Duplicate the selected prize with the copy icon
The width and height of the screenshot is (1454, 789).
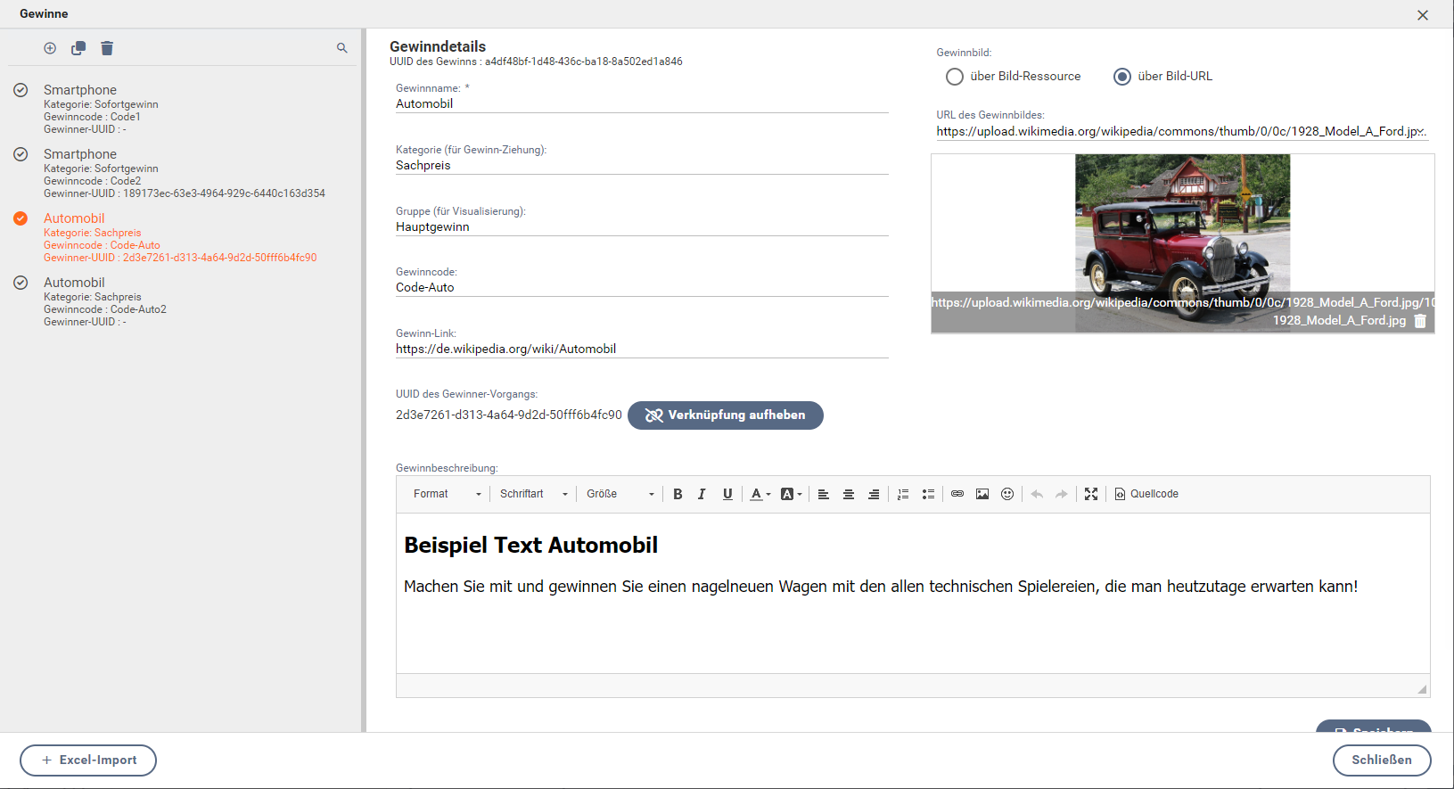click(x=78, y=48)
